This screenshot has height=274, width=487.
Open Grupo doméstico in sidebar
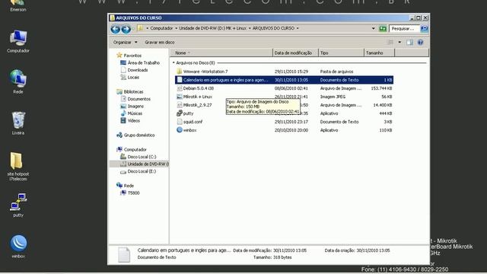pyautogui.click(x=138, y=135)
